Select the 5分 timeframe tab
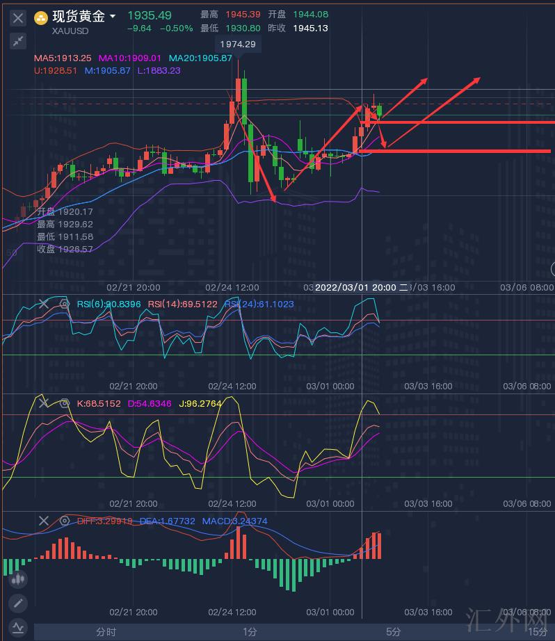 pyautogui.click(x=394, y=632)
